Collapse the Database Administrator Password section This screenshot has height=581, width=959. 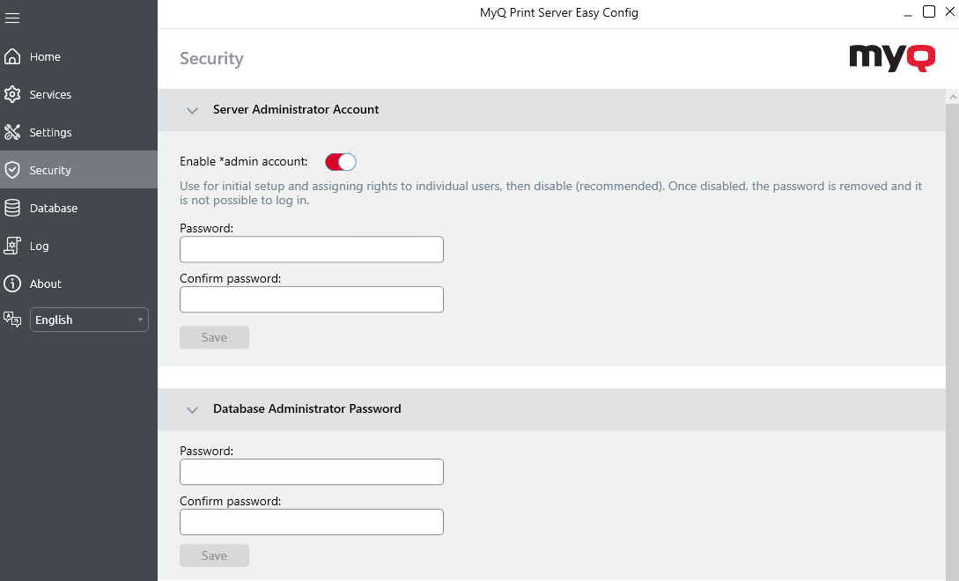(192, 409)
